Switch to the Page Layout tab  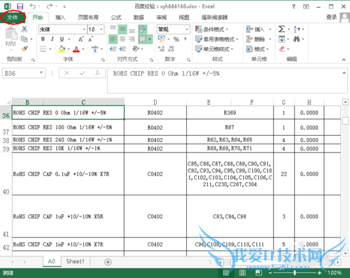click(x=88, y=18)
